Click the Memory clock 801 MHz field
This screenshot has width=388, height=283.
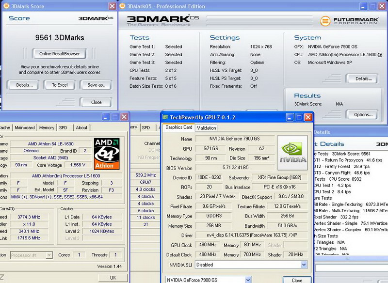(252, 245)
